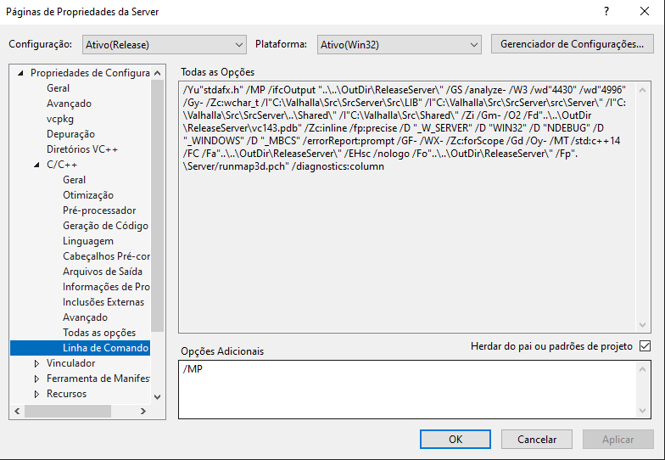
Task: Select the Otimização property page
Action: point(87,195)
